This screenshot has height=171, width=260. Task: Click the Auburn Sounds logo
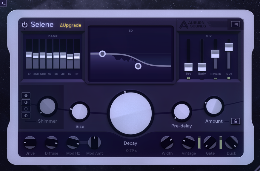pyautogui.click(x=193, y=24)
